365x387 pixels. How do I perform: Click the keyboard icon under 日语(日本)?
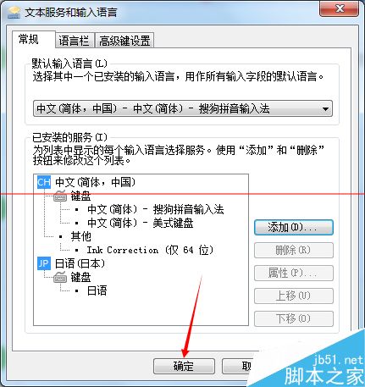coord(60,277)
